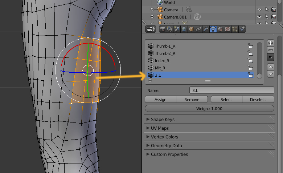The width and height of the screenshot is (283, 173).
Task: Open the World properties tab
Action: coord(185,29)
